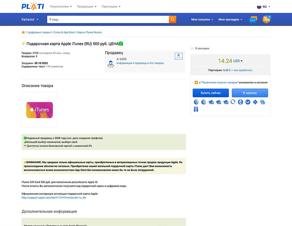Toggle the "В закладки" bookmark checkbox
This screenshot has width=292, height=226.
(192, 48)
